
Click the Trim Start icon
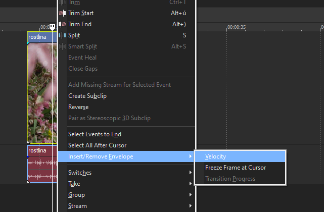[62, 13]
